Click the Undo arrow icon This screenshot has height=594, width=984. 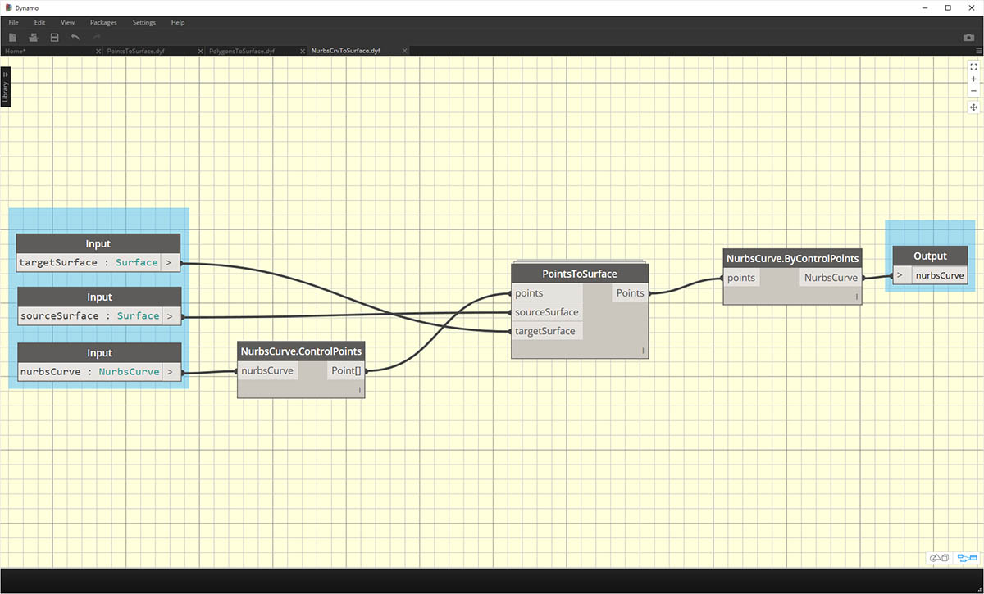pos(75,38)
